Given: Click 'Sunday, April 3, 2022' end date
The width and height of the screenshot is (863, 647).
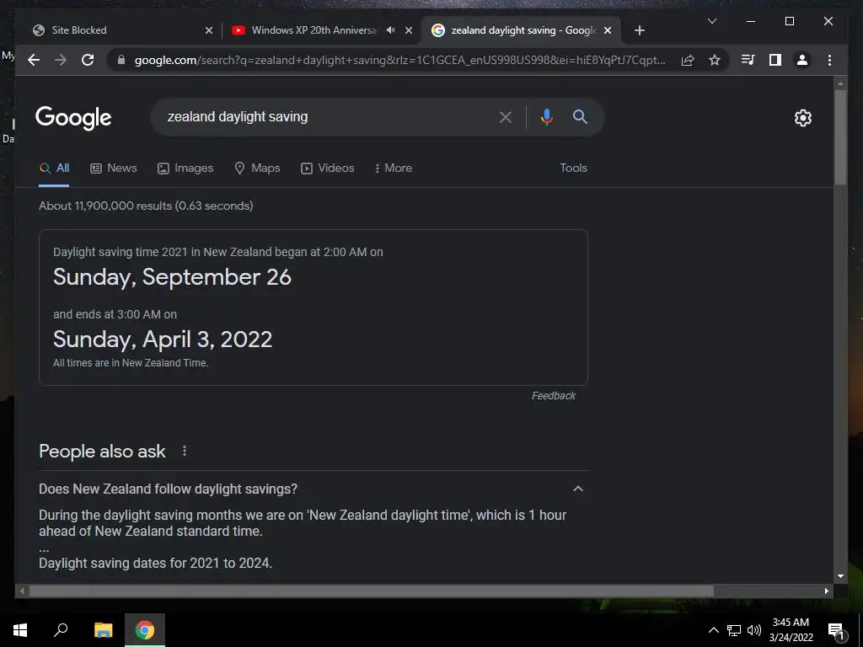Looking at the screenshot, I should point(163,340).
